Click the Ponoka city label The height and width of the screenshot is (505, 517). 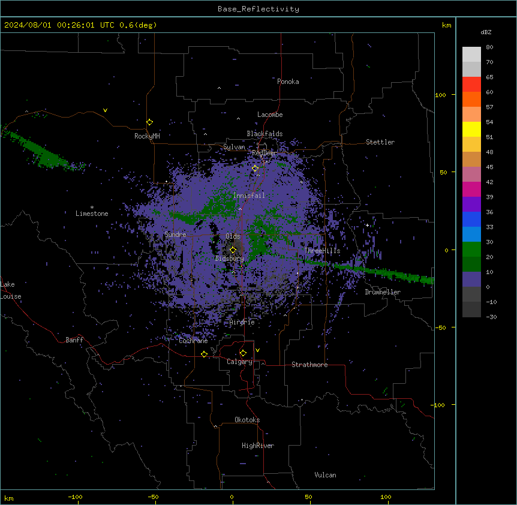pyautogui.click(x=288, y=82)
